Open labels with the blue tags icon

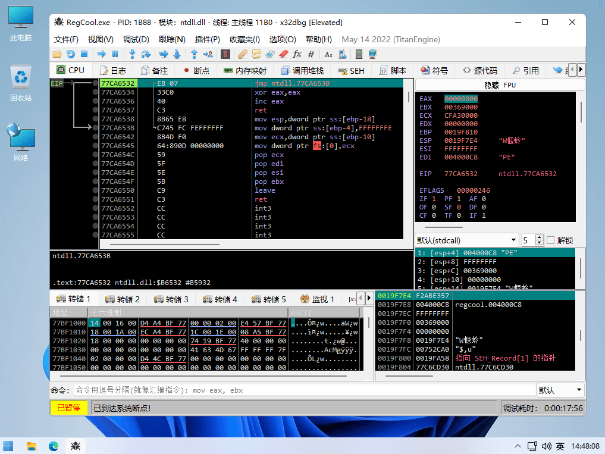pyautogui.click(x=269, y=54)
